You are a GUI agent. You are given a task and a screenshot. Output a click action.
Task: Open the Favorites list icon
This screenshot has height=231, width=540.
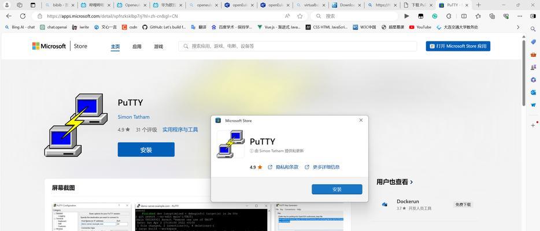(478, 16)
